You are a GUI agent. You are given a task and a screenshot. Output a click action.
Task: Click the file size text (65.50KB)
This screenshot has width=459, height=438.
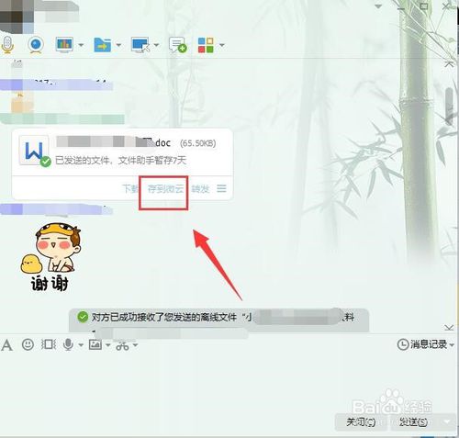click(198, 143)
